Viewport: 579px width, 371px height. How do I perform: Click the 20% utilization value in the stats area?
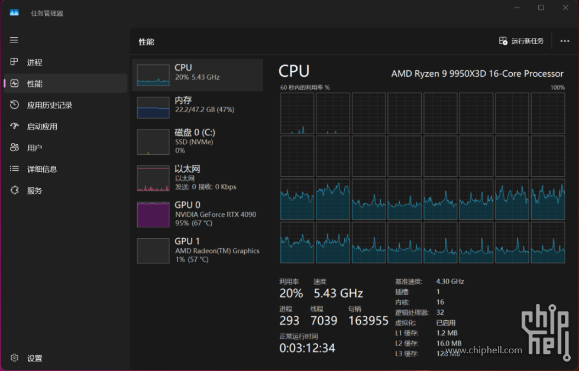tap(291, 293)
